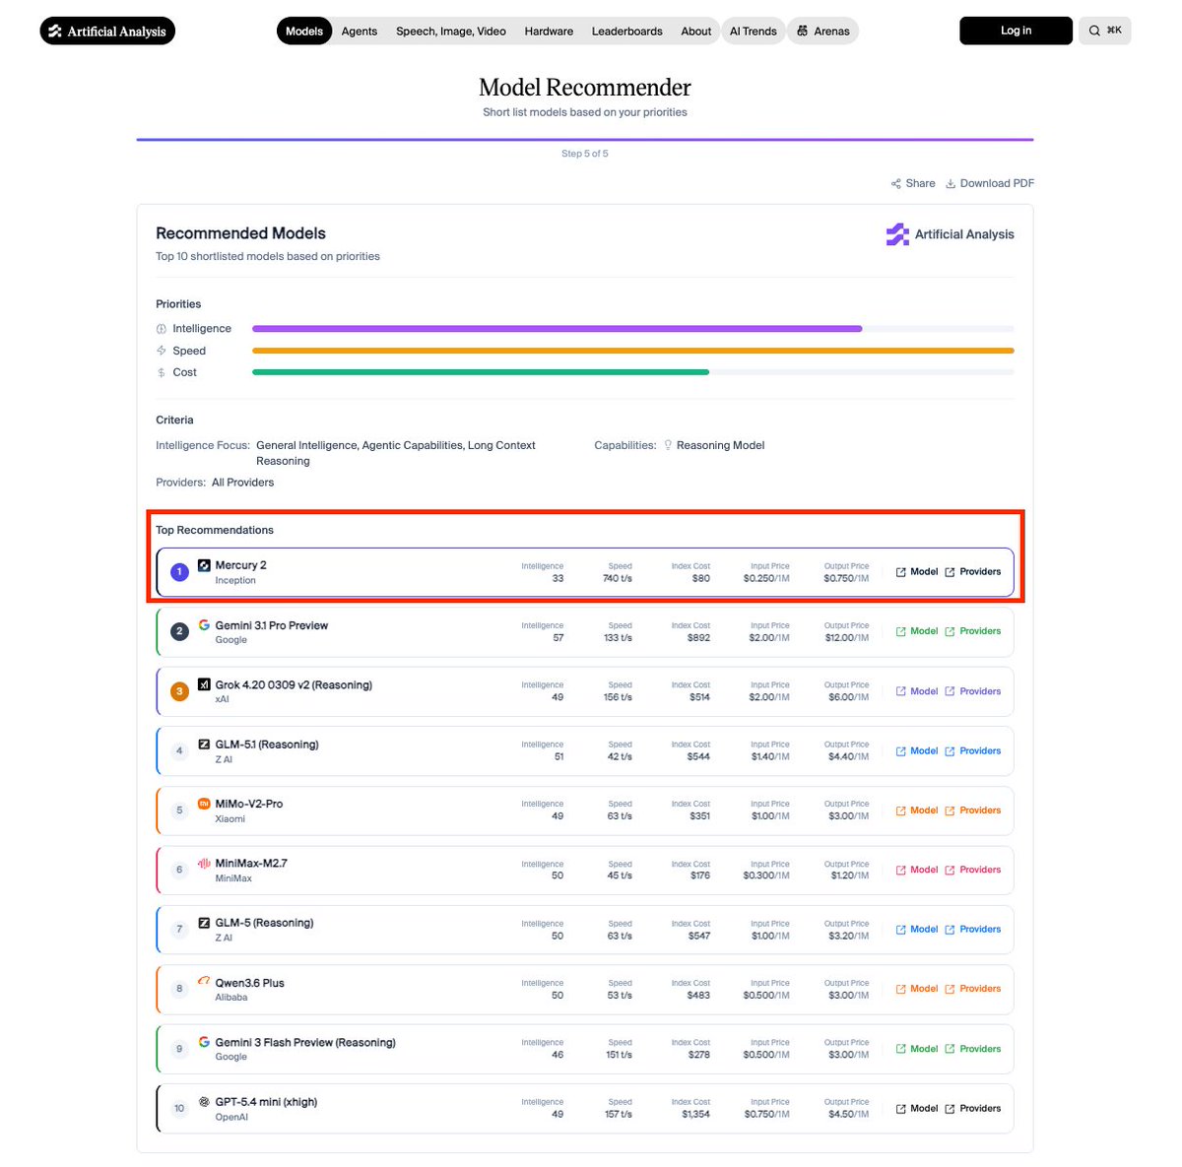Adjust the Speed priority bar
This screenshot has width=1182, height=1167.
pos(632,351)
